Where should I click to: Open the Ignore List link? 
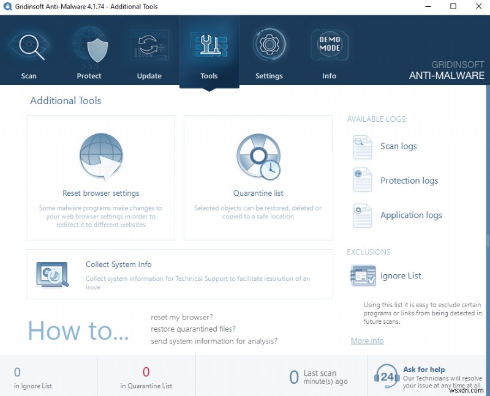point(401,276)
